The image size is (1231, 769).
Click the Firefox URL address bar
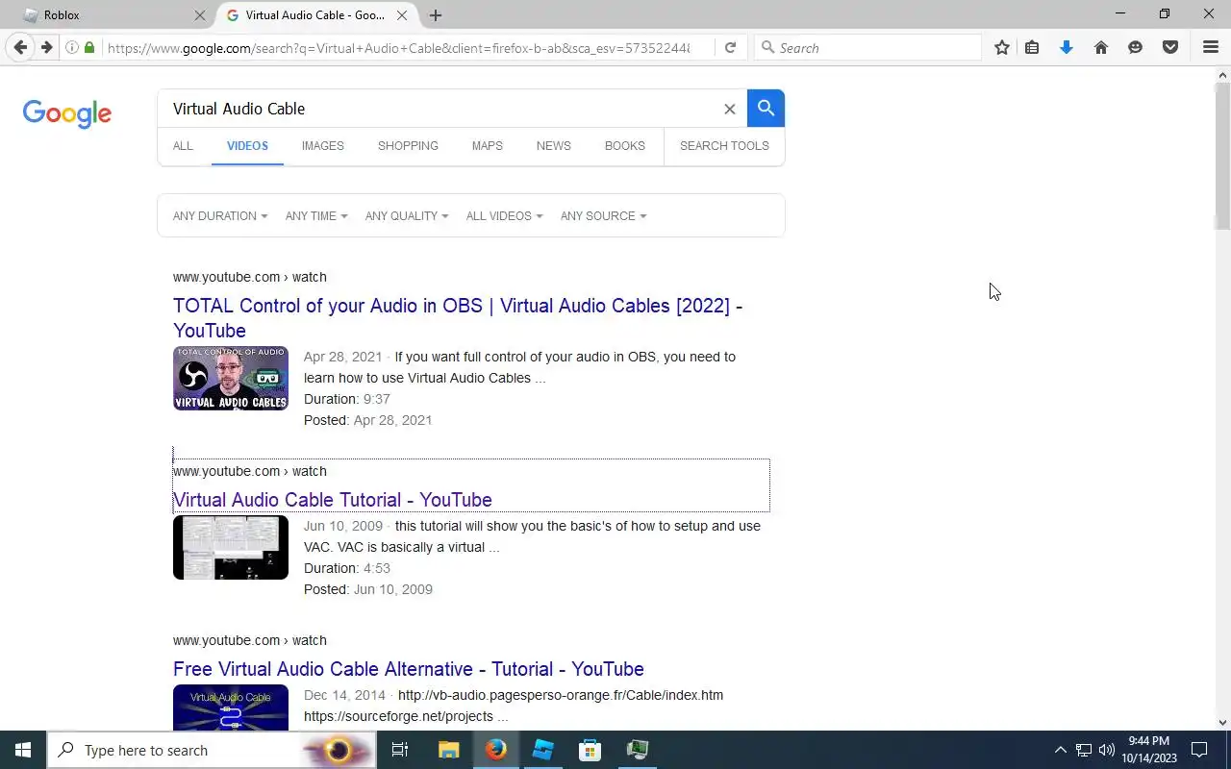pyautogui.click(x=399, y=47)
